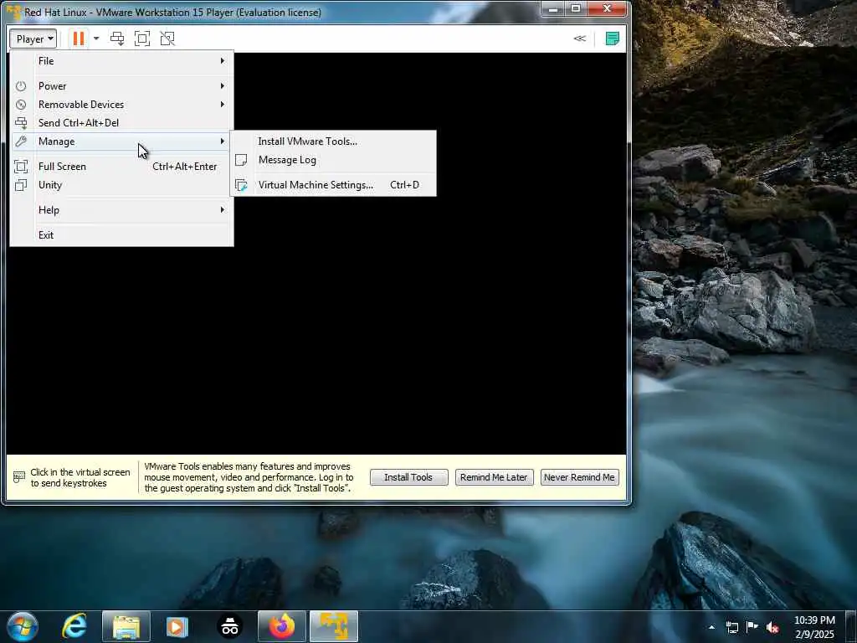Click the Virtual Machine Settings icon
The image size is (857, 643).
[241, 185]
